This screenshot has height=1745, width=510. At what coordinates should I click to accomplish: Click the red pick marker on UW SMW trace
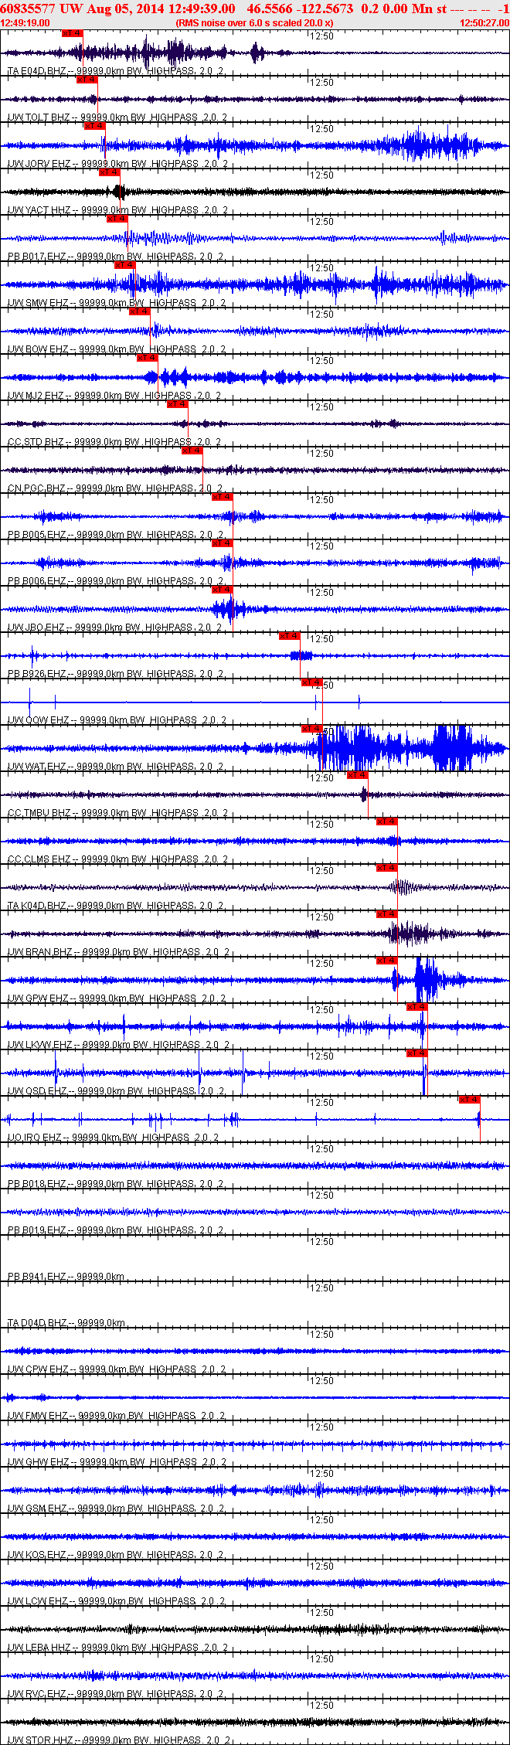pyautogui.click(x=125, y=265)
